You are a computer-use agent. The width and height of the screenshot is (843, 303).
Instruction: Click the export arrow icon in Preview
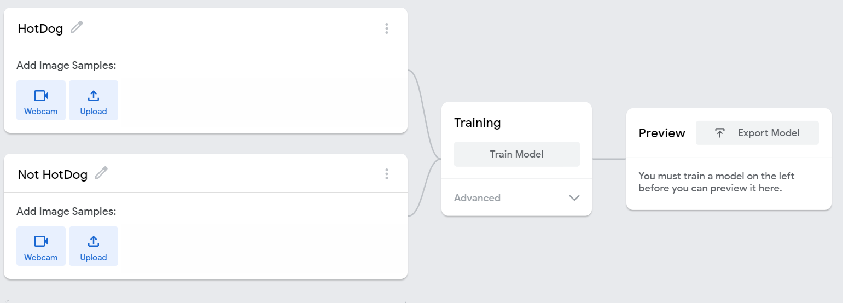[720, 133]
